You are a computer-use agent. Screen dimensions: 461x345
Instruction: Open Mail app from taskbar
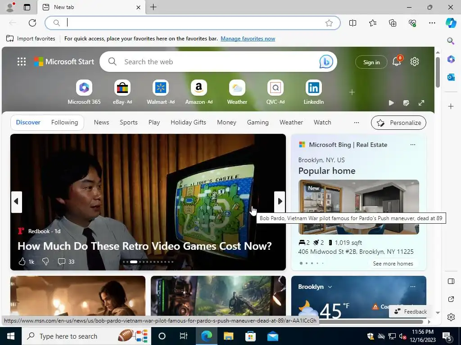pos(272,336)
